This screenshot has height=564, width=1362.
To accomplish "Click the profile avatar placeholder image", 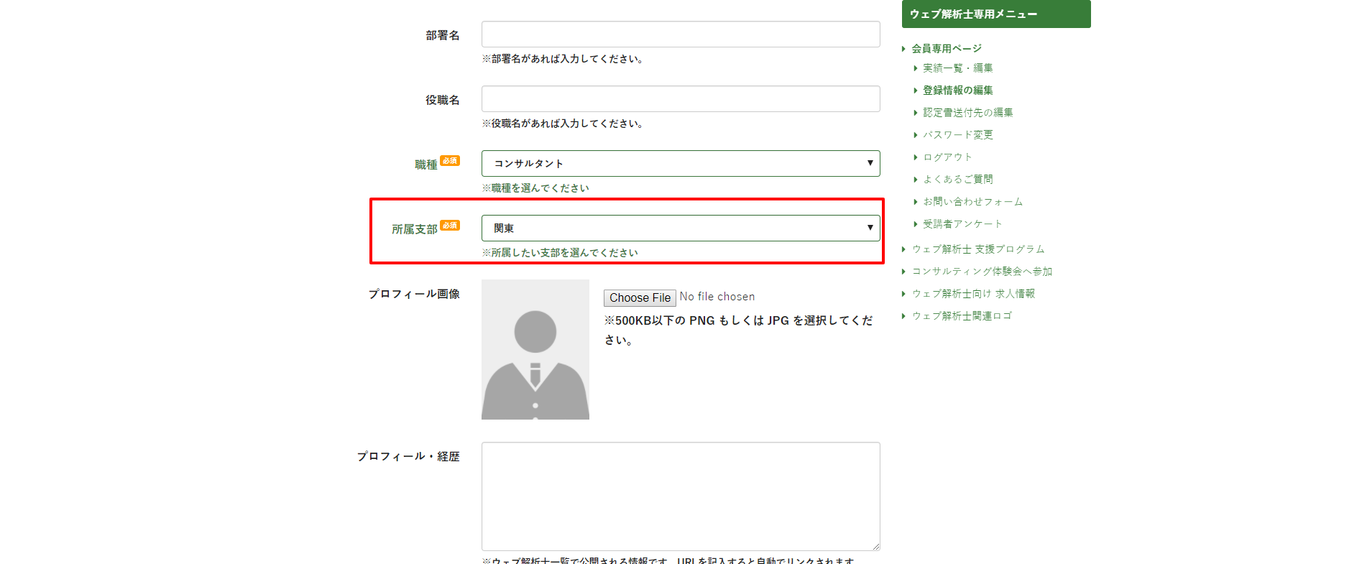I will click(x=535, y=350).
